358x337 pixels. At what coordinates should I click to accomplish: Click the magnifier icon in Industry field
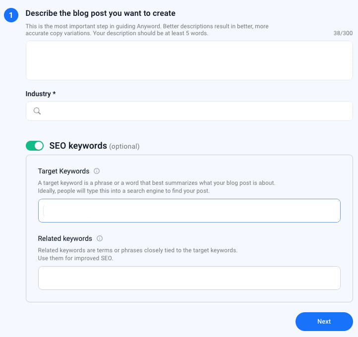[x=37, y=111]
